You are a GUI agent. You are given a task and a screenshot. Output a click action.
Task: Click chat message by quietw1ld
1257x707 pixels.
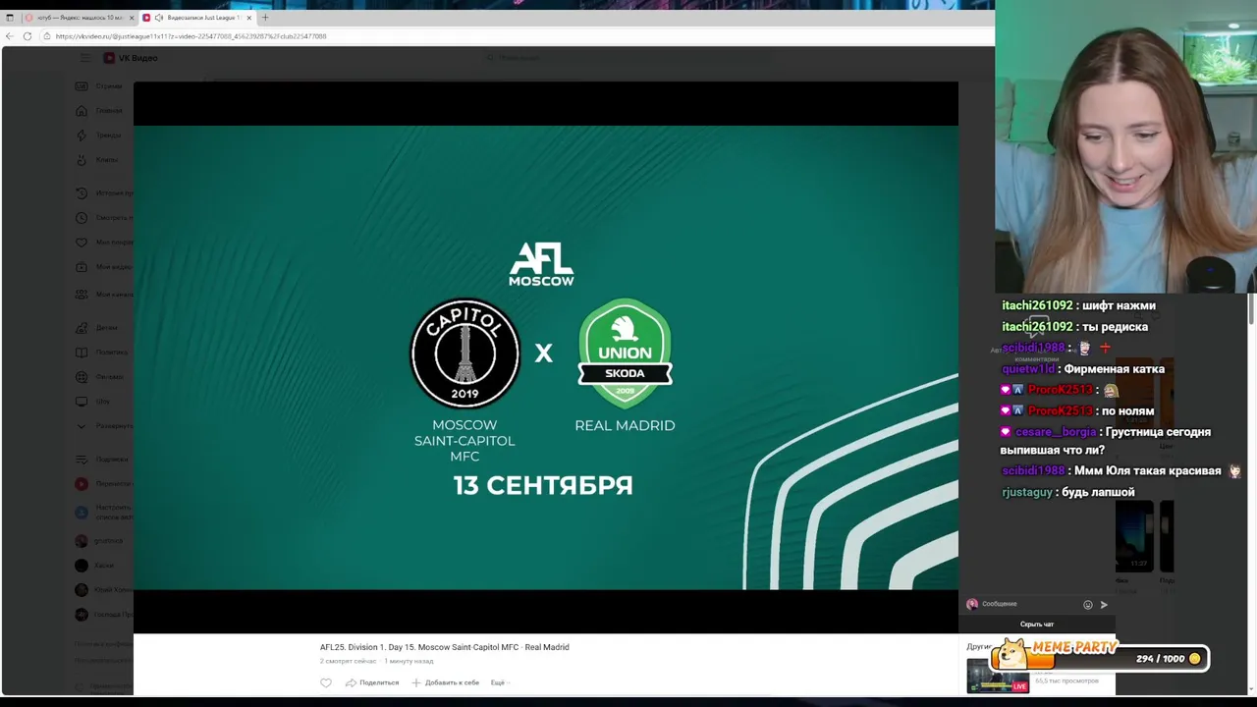pyautogui.click(x=1083, y=369)
